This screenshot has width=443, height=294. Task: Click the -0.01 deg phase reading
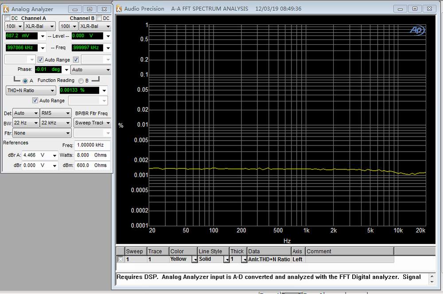coord(48,69)
